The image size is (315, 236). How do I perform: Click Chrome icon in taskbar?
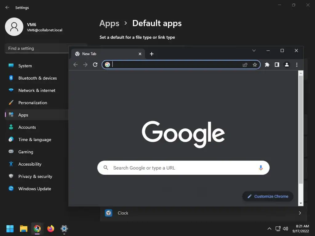tap(37, 229)
